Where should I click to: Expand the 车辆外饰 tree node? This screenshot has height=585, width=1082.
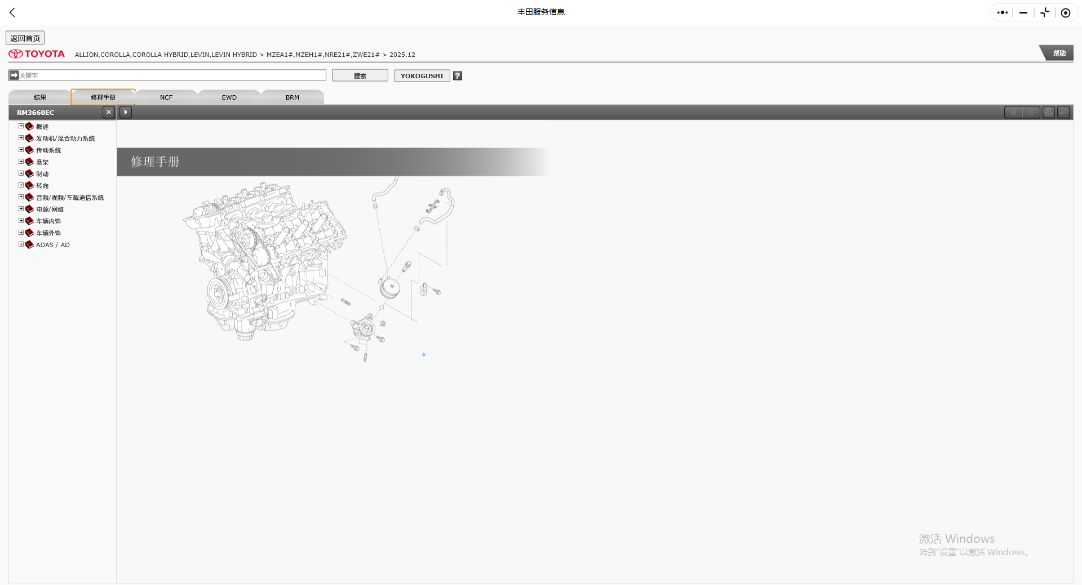pos(21,233)
